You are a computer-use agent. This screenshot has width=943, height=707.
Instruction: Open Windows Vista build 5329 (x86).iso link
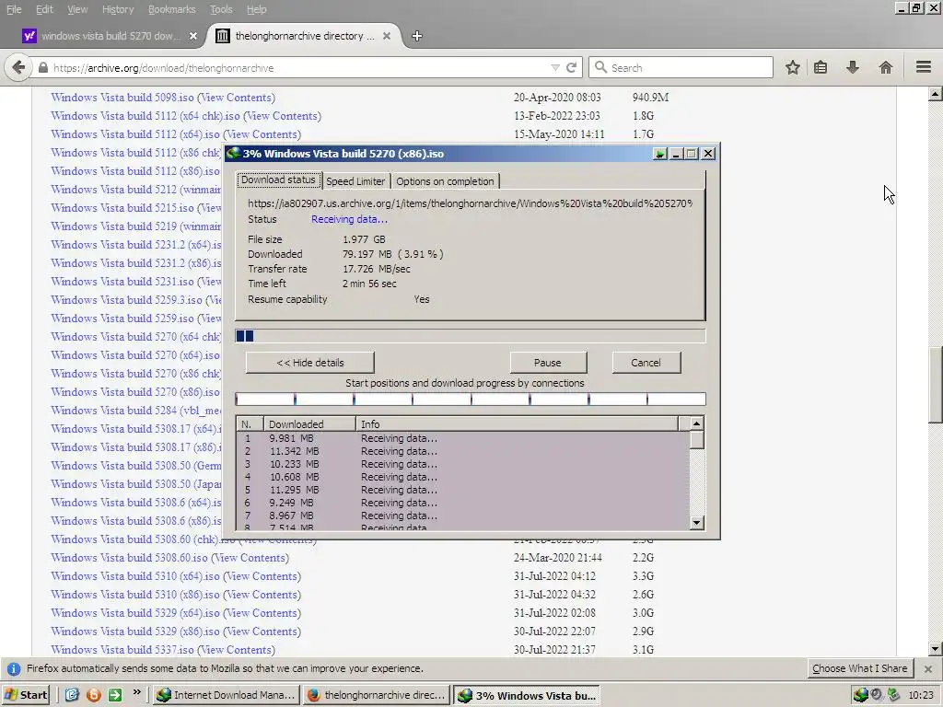(135, 632)
